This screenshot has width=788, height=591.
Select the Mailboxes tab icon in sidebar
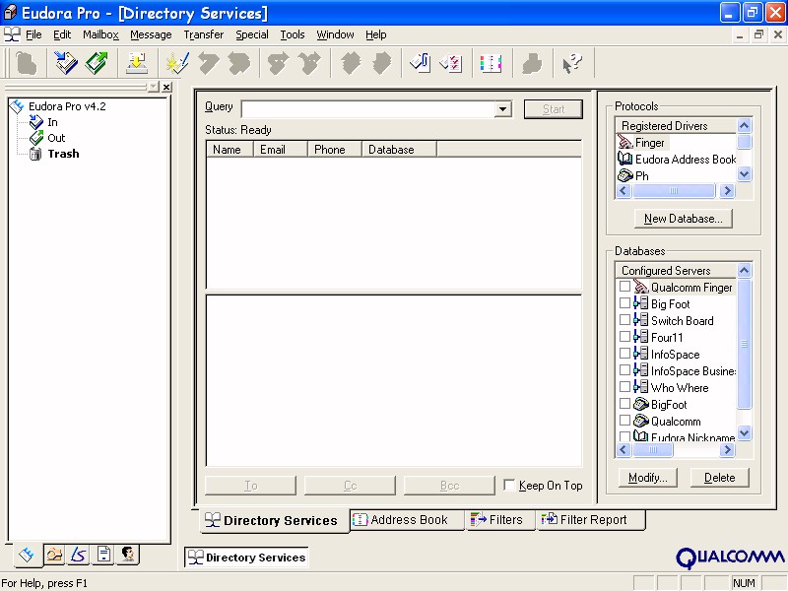(x=27, y=556)
